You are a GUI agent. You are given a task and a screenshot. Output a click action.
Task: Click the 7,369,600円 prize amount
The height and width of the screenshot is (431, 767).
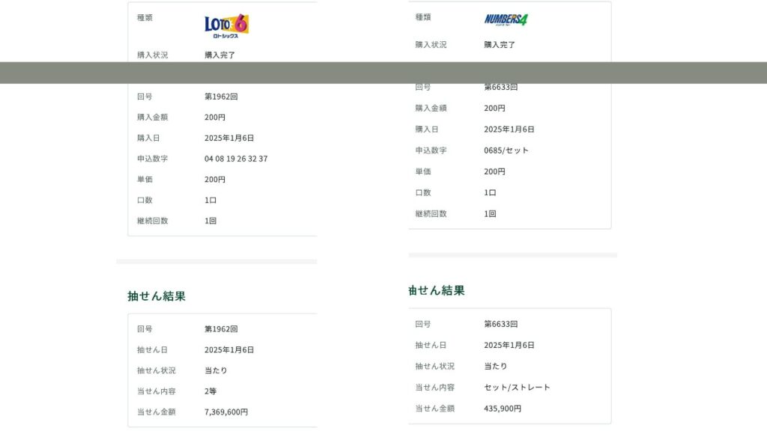226,412
